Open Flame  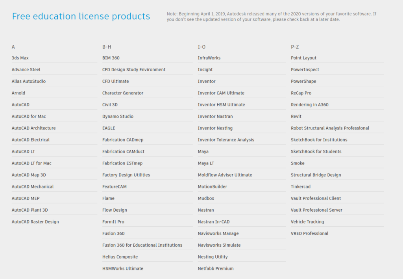coord(109,198)
